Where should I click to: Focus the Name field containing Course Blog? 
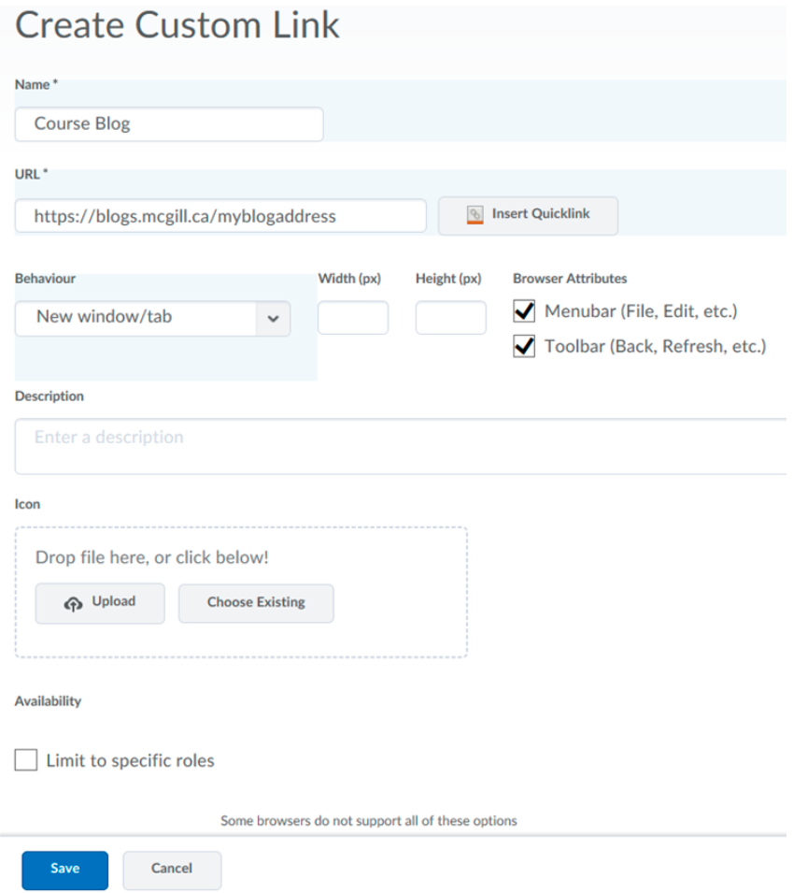tap(169, 123)
